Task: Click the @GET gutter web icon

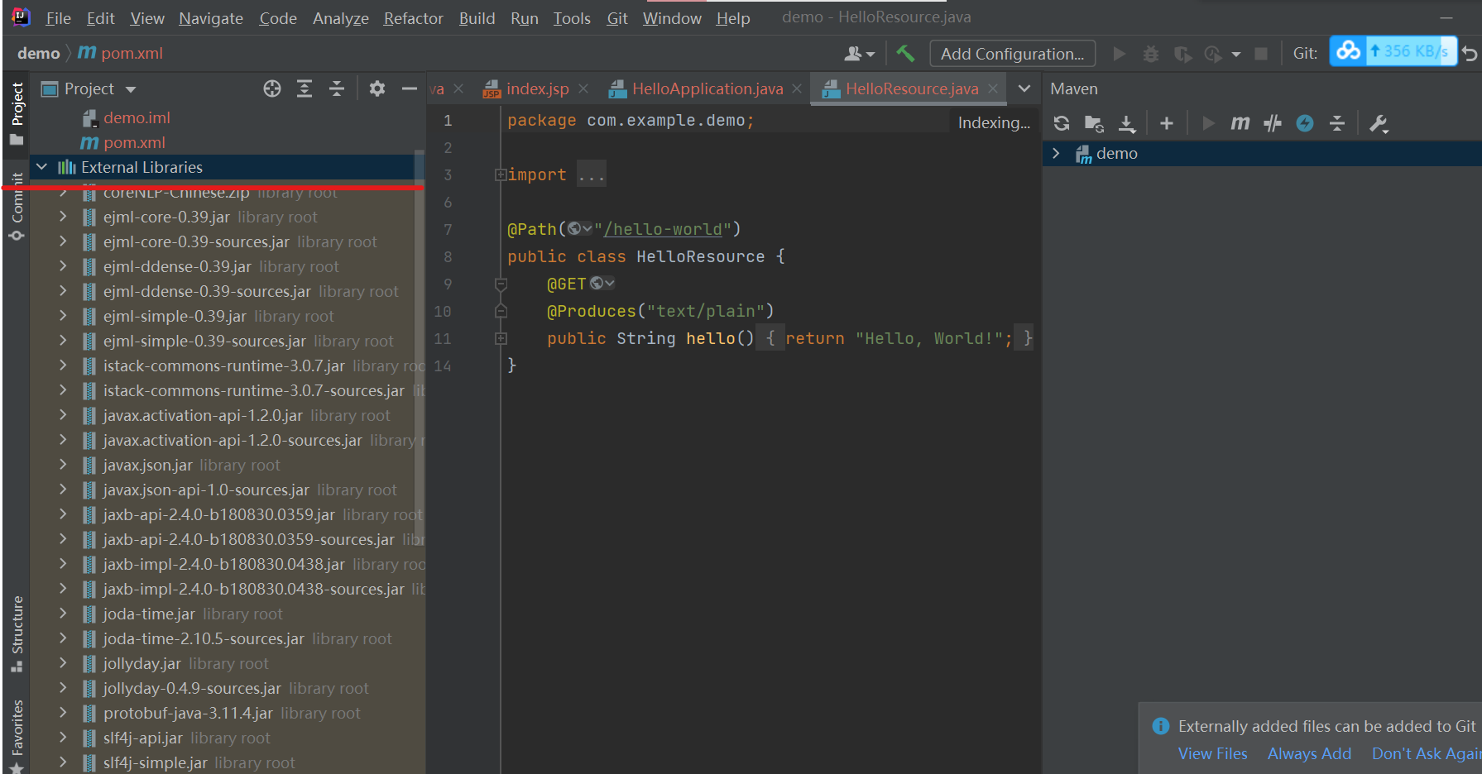Action: point(602,283)
